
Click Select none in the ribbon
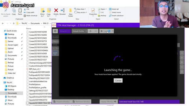115,12
